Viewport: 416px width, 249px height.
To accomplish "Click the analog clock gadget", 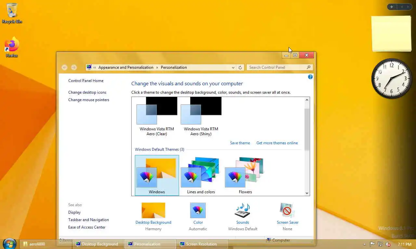I will (392, 78).
